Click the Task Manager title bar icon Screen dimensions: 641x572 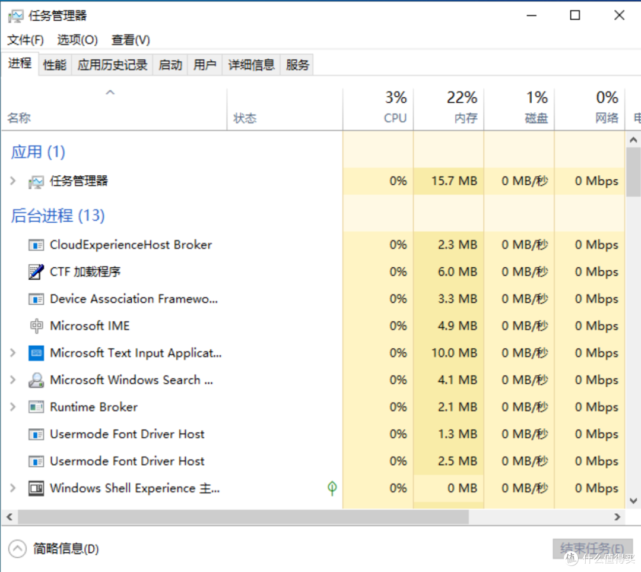click(15, 16)
